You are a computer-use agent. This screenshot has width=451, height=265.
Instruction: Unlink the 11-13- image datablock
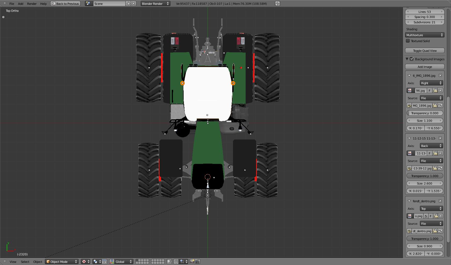[440, 153]
